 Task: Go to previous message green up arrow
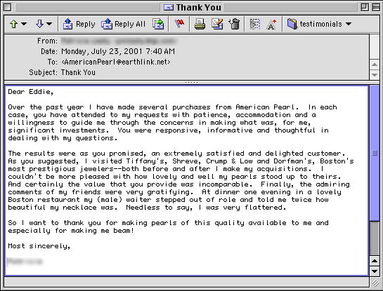(13, 24)
